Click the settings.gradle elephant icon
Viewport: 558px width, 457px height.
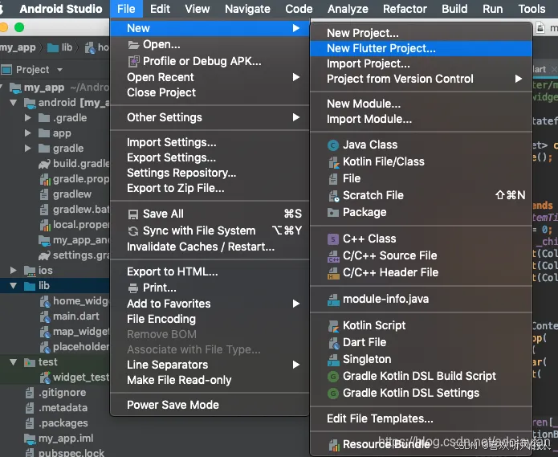[x=44, y=255]
